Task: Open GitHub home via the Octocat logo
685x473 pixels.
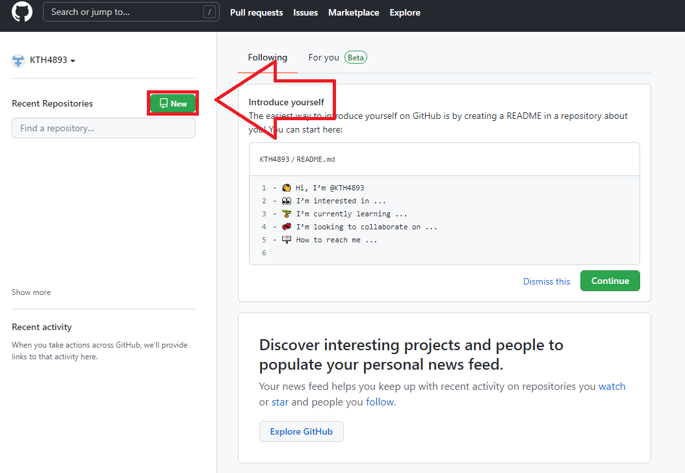Action: [22, 12]
